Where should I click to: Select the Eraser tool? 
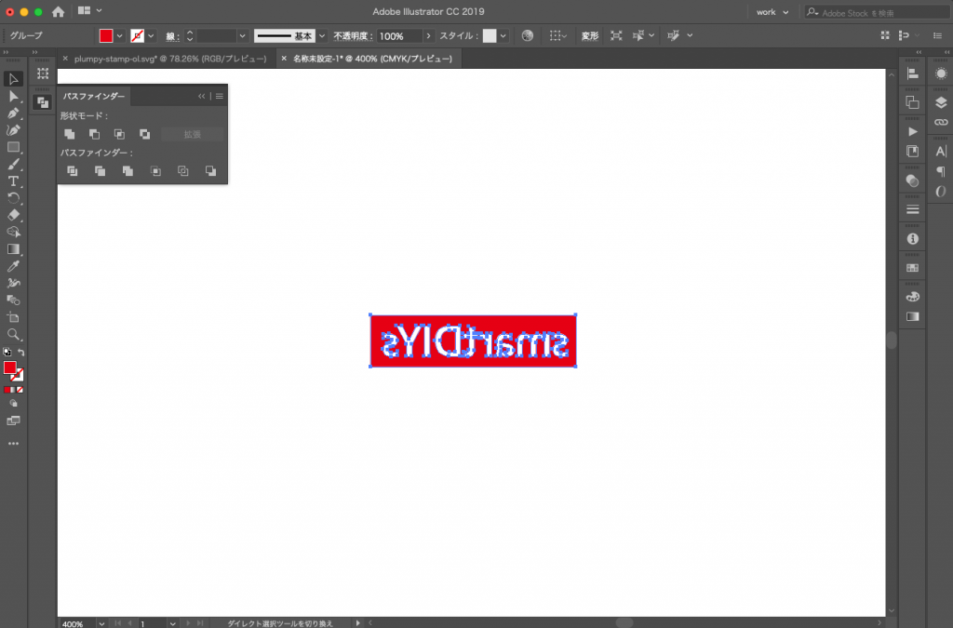point(13,215)
